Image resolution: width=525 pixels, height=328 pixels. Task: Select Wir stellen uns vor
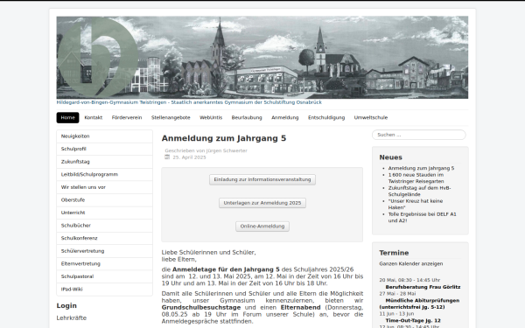104,187
